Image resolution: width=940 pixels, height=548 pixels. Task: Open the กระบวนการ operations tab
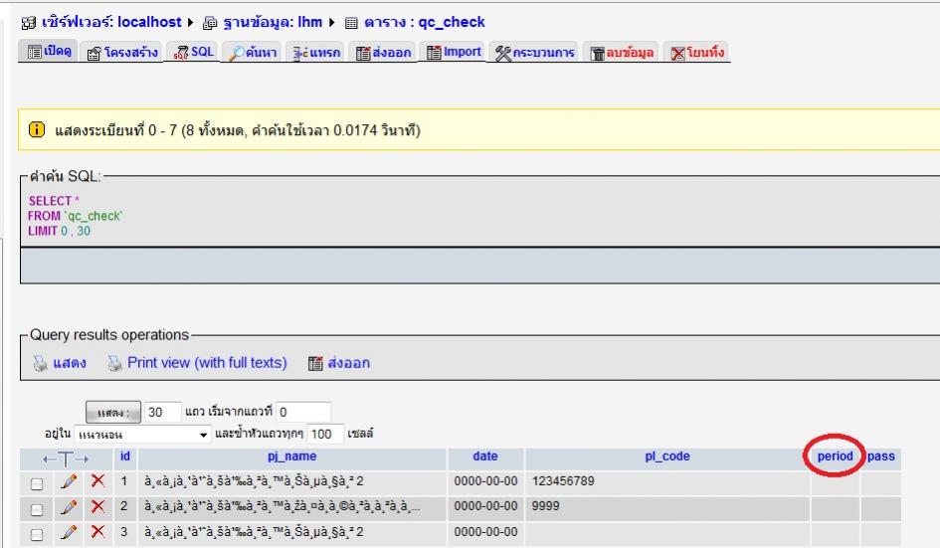(x=535, y=52)
